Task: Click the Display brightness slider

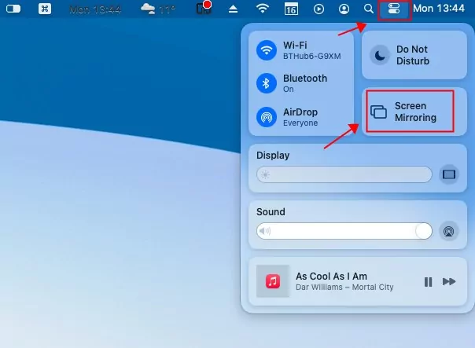Action: (344, 174)
